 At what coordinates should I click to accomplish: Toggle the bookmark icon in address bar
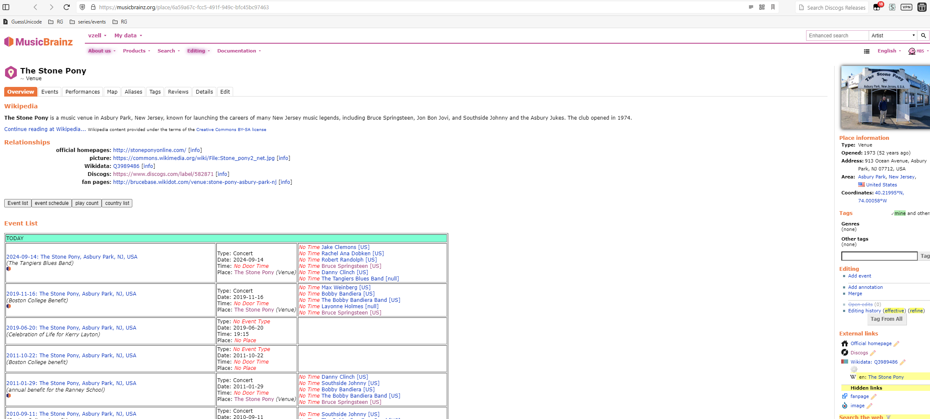click(x=773, y=7)
